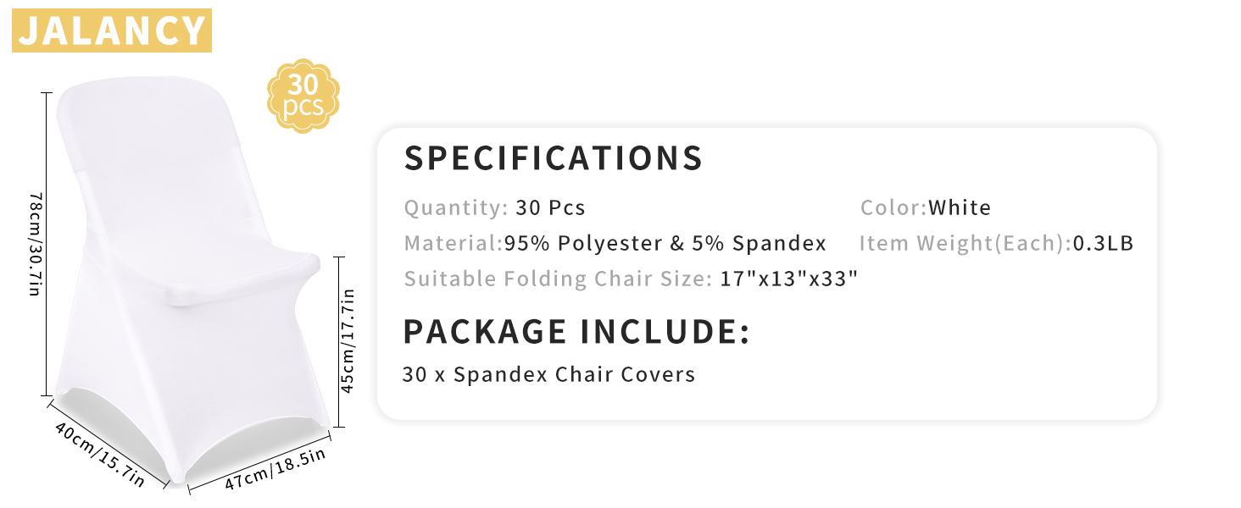Click the SPECIFICATIONS heading

(554, 158)
